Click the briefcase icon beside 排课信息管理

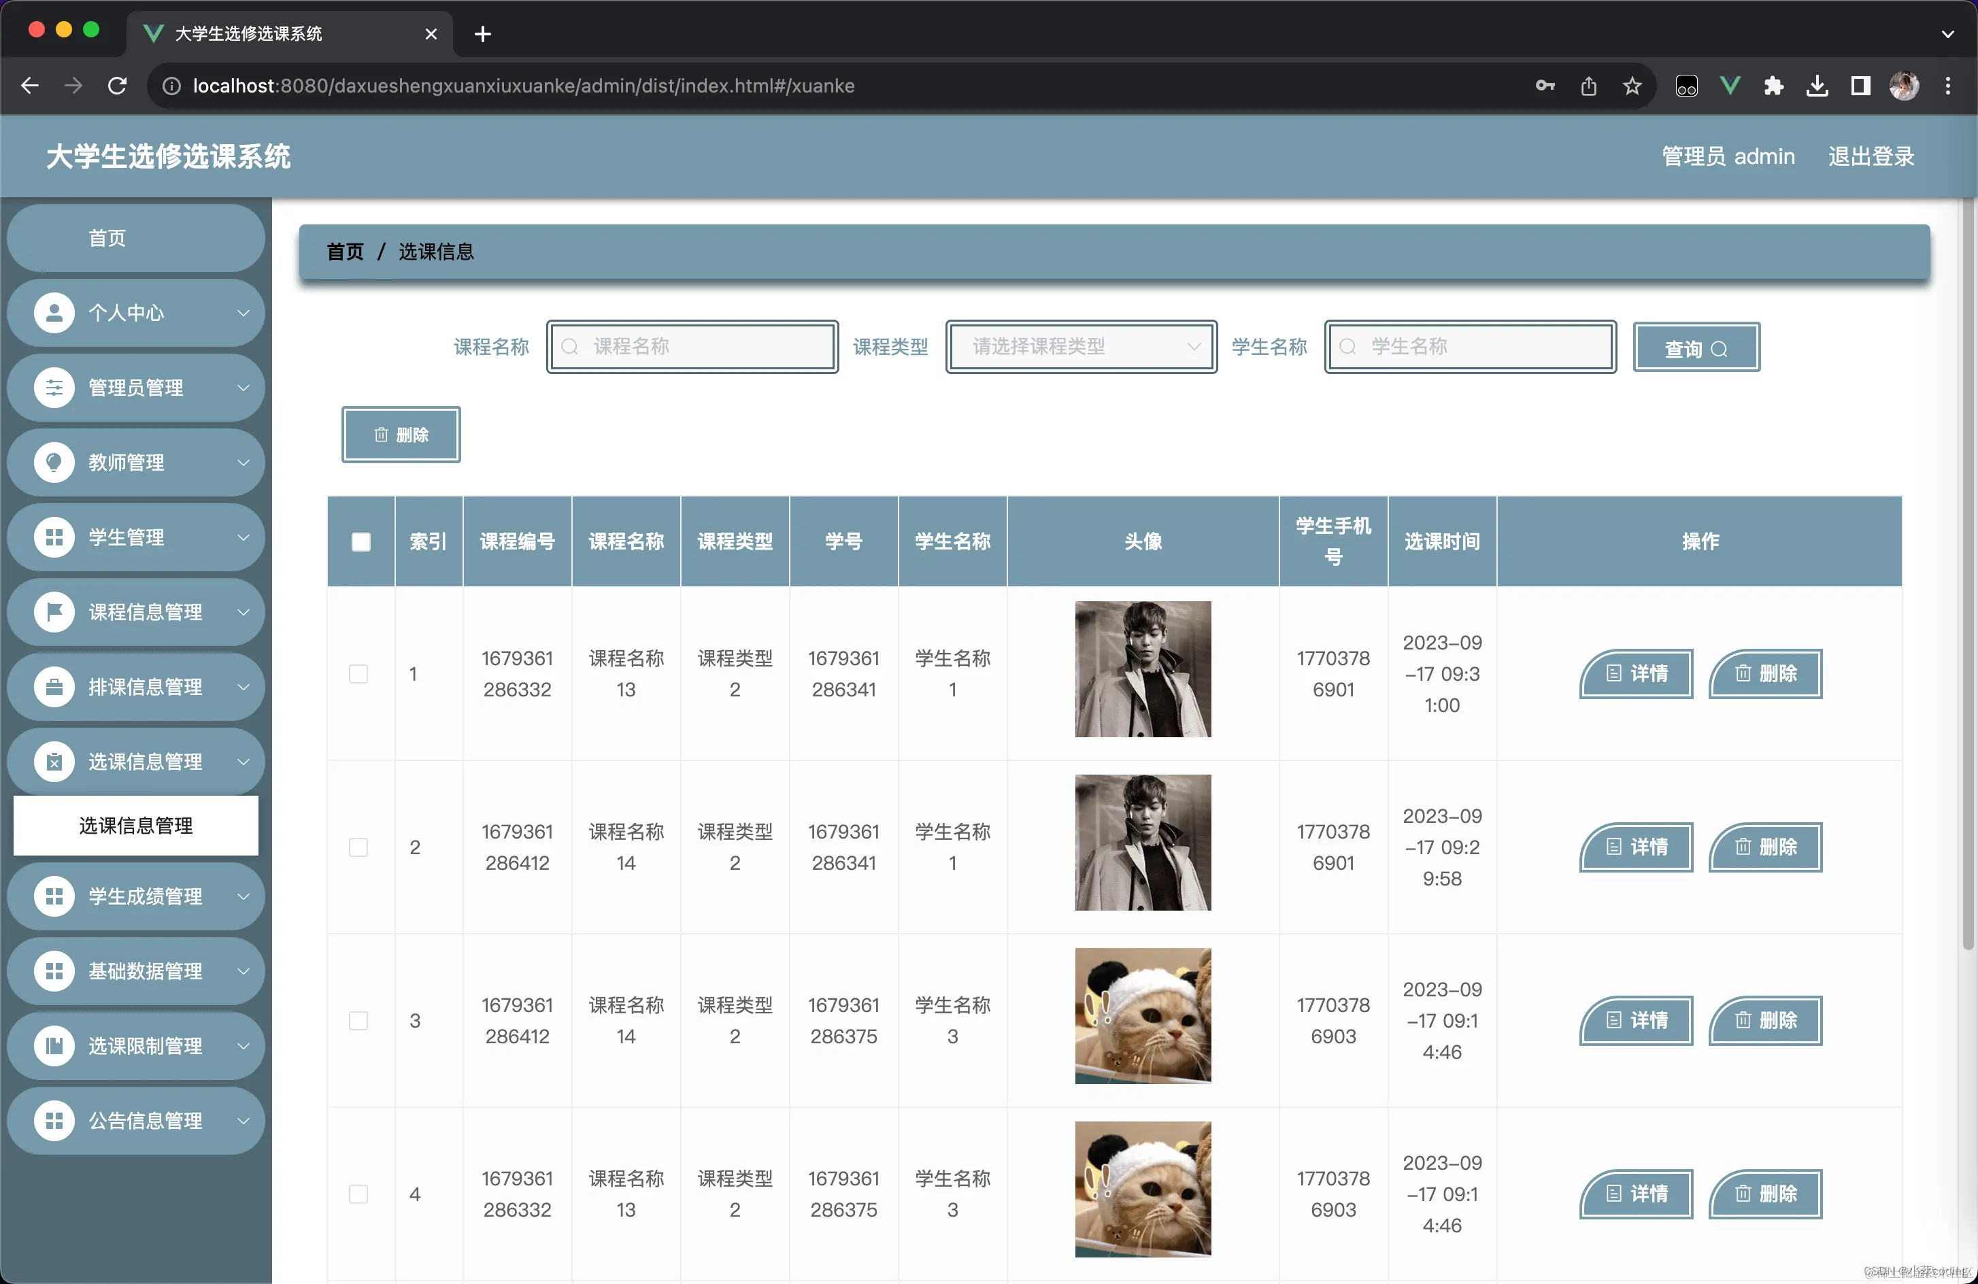54,688
